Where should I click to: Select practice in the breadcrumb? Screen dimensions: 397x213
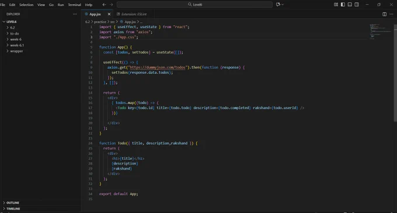click(x=100, y=22)
